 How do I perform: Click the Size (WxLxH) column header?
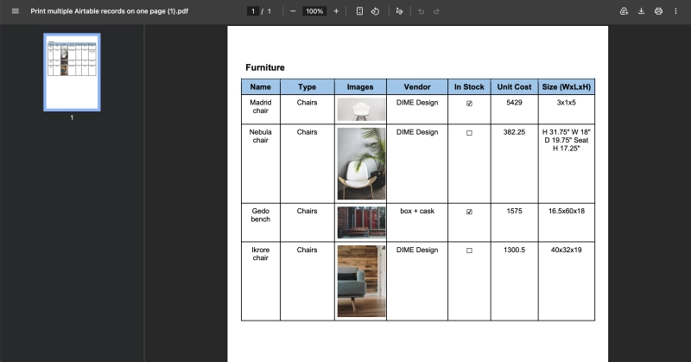click(567, 87)
